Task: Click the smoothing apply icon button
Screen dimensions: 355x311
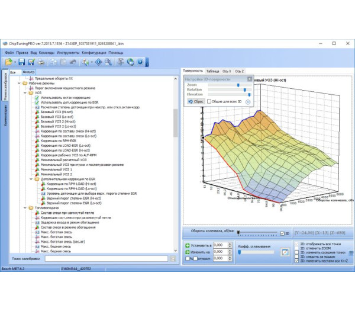Action: pyautogui.click(x=286, y=252)
